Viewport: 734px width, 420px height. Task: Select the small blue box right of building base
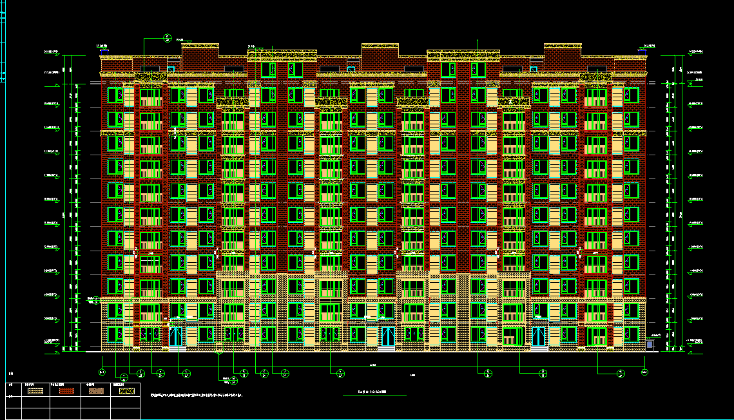650,345
